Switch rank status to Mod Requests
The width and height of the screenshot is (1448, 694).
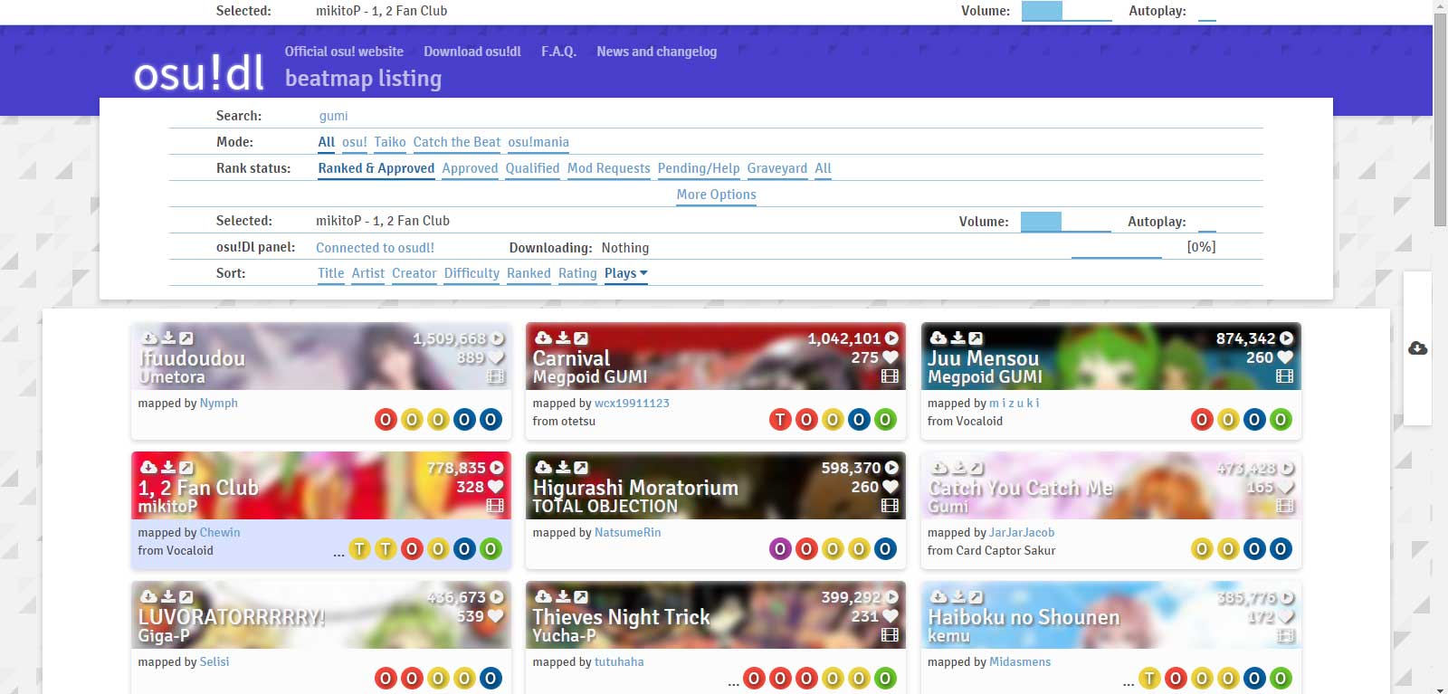coord(609,168)
